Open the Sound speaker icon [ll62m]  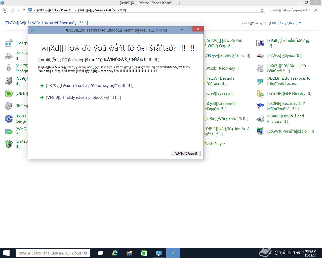9,106
